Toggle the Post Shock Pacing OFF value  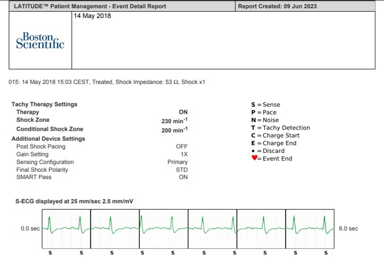click(182, 147)
